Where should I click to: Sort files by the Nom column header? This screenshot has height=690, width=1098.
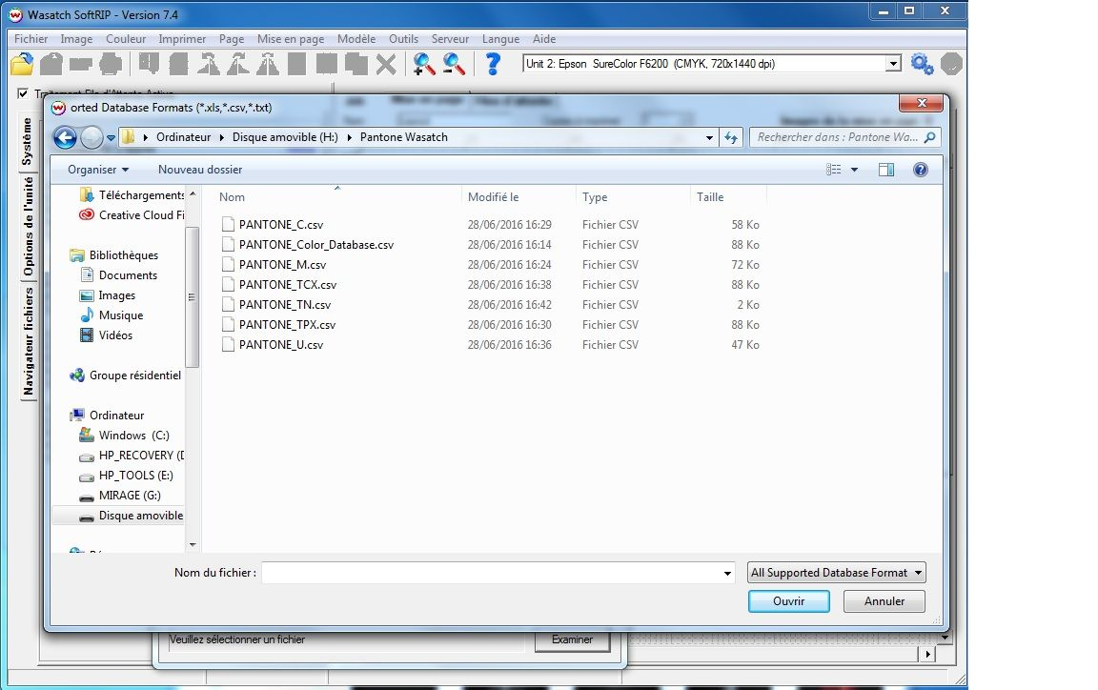[x=336, y=197]
